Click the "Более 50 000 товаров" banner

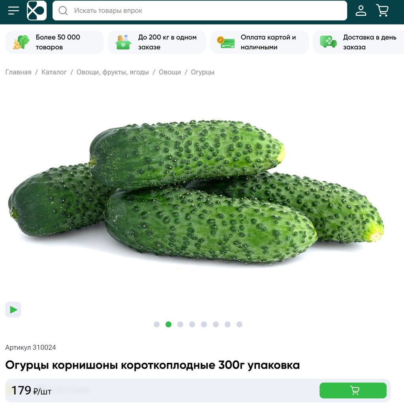pyautogui.click(x=54, y=42)
